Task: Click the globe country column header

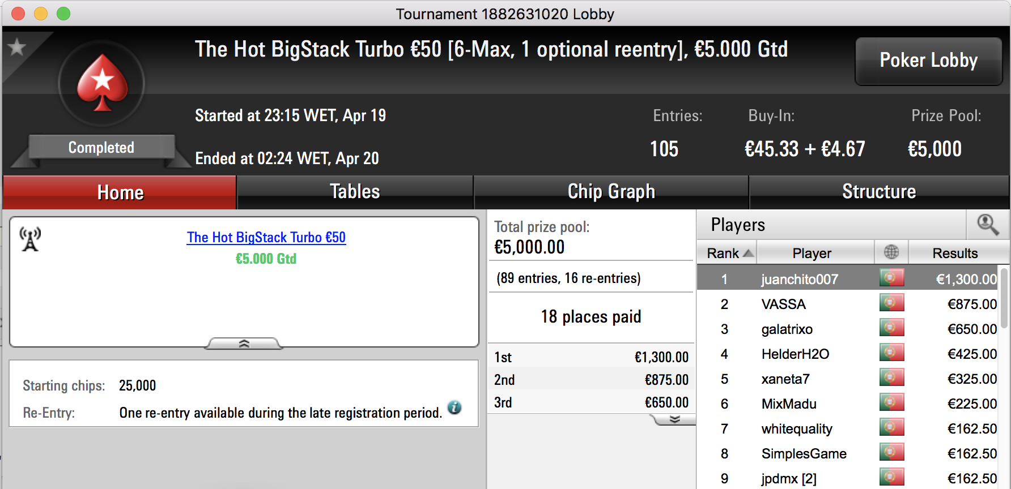Action: point(891,252)
